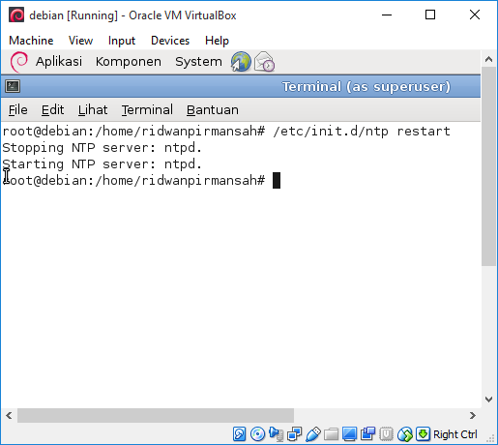
Task: Click the horizontal scrollbar left arrow
Action: coord(9,415)
